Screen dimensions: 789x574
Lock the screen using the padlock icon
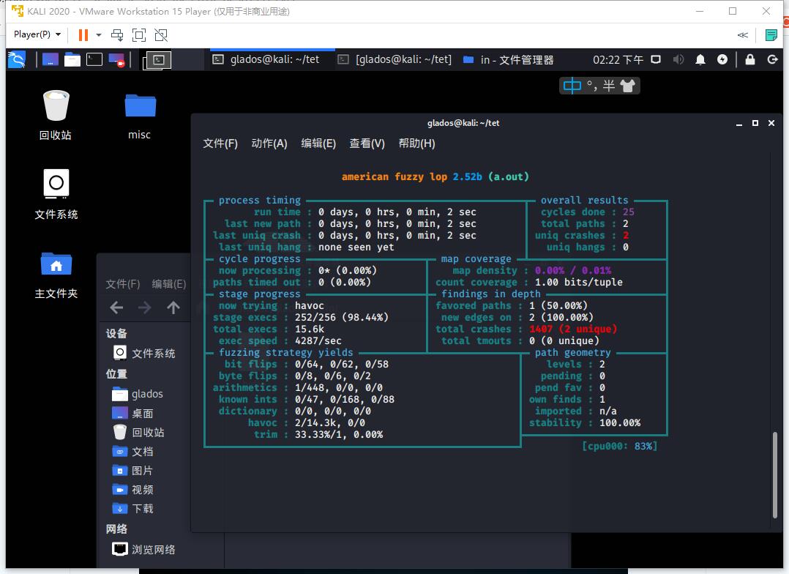(x=749, y=59)
